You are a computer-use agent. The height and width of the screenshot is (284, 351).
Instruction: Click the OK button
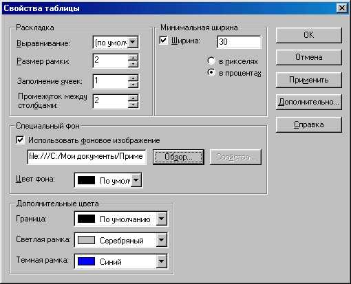[x=309, y=35]
